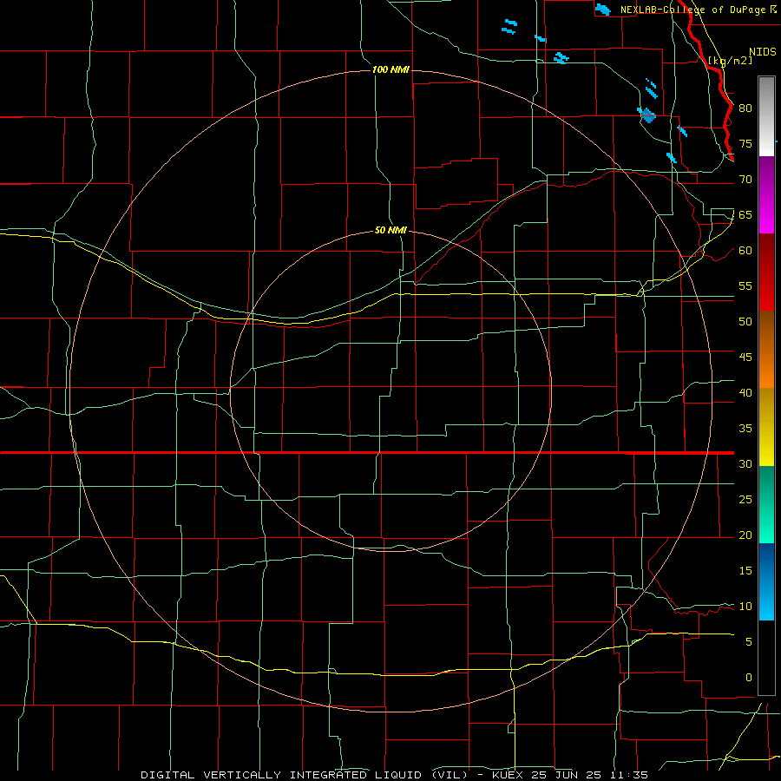Viewport: 781px width, 781px height.
Task: Click the 40 value on the color scale
Action: tap(745, 392)
